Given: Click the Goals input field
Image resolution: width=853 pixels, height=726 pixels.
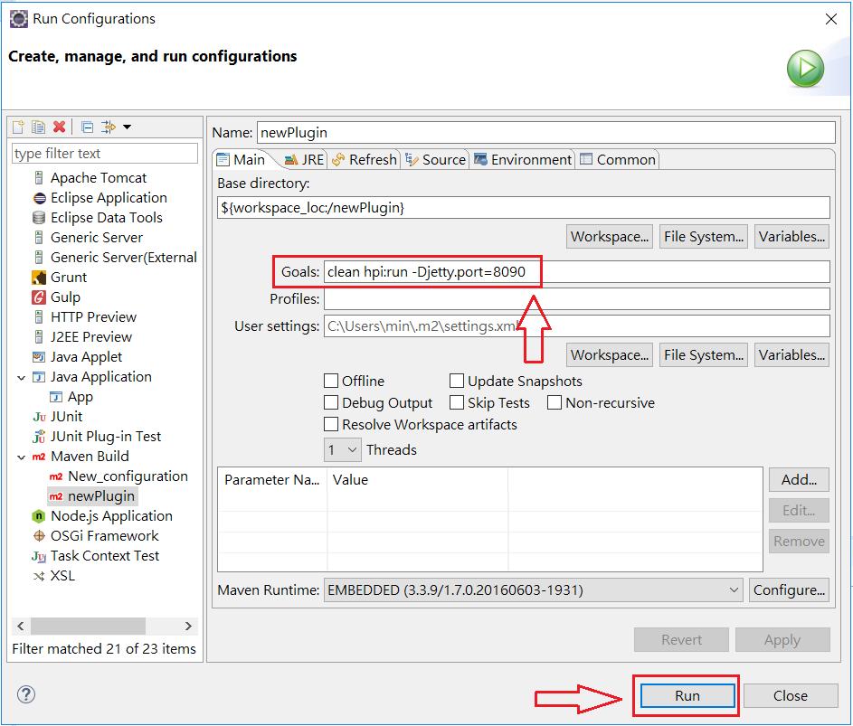Looking at the screenshot, I should click(x=576, y=272).
